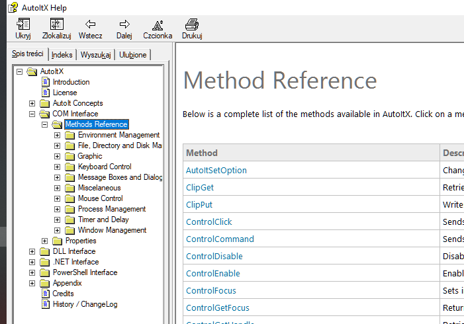464x324 pixels.
Task: Click the DLL Interface folder icon
Action: pyautogui.click(x=45, y=251)
